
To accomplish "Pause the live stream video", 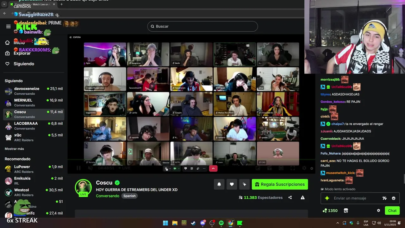I will coord(78,168).
